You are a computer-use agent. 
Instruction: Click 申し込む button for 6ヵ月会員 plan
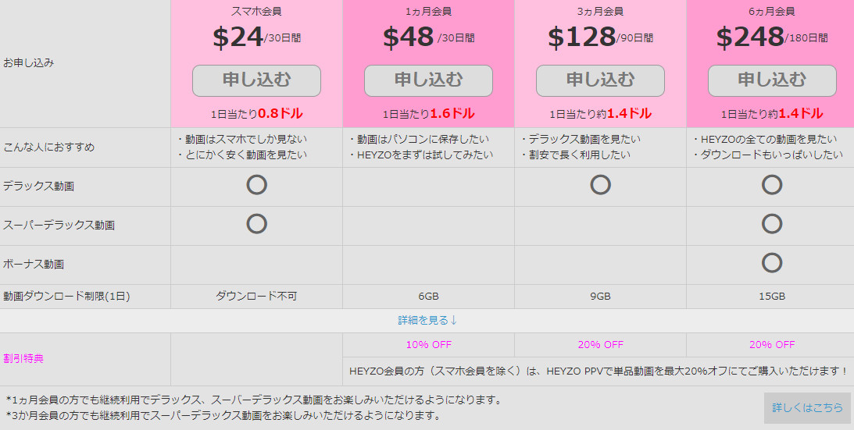click(772, 80)
